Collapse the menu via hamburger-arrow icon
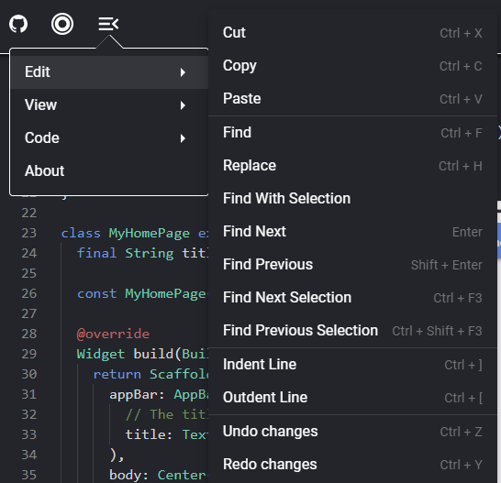Screen dimensions: 501x483 (x=108, y=24)
